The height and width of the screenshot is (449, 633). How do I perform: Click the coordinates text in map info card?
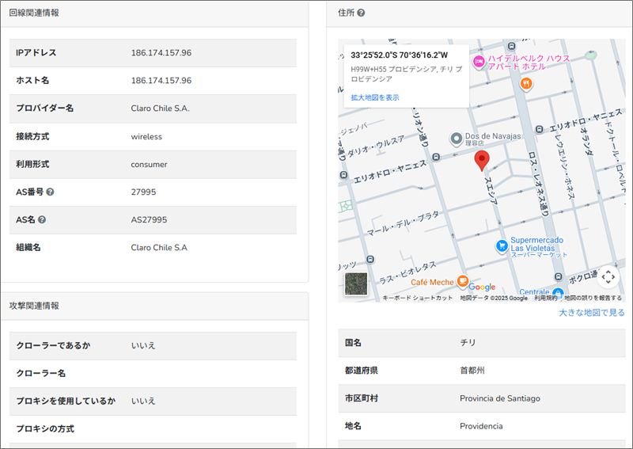coord(399,55)
